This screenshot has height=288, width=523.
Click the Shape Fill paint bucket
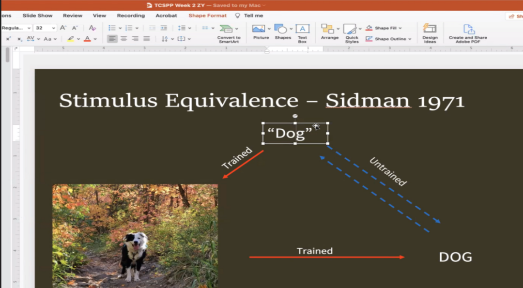tap(369, 29)
